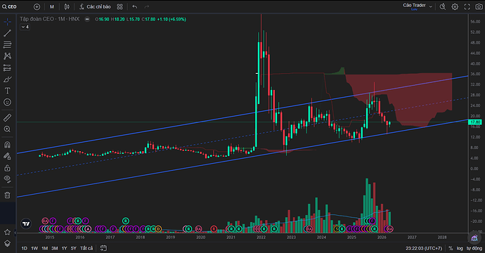
Task: Open the forecasting and measurement tools
Action: (8, 67)
